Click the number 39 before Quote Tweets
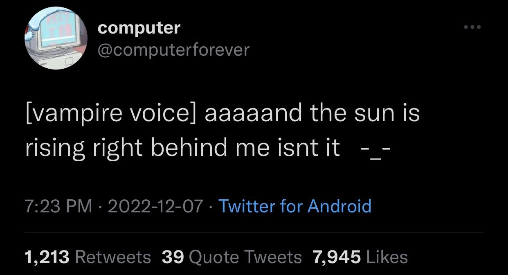This screenshot has height=275, width=508. 173,257
